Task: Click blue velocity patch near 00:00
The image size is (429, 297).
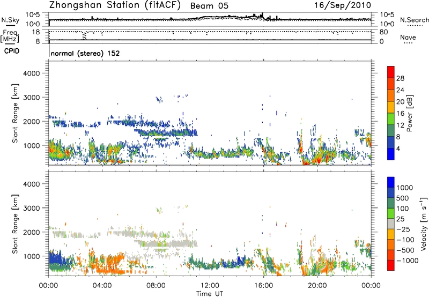Action: click(x=56, y=258)
